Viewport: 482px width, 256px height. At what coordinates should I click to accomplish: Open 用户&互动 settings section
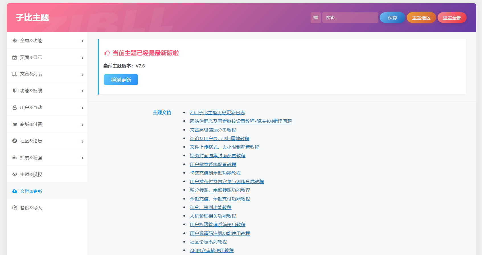(x=47, y=107)
